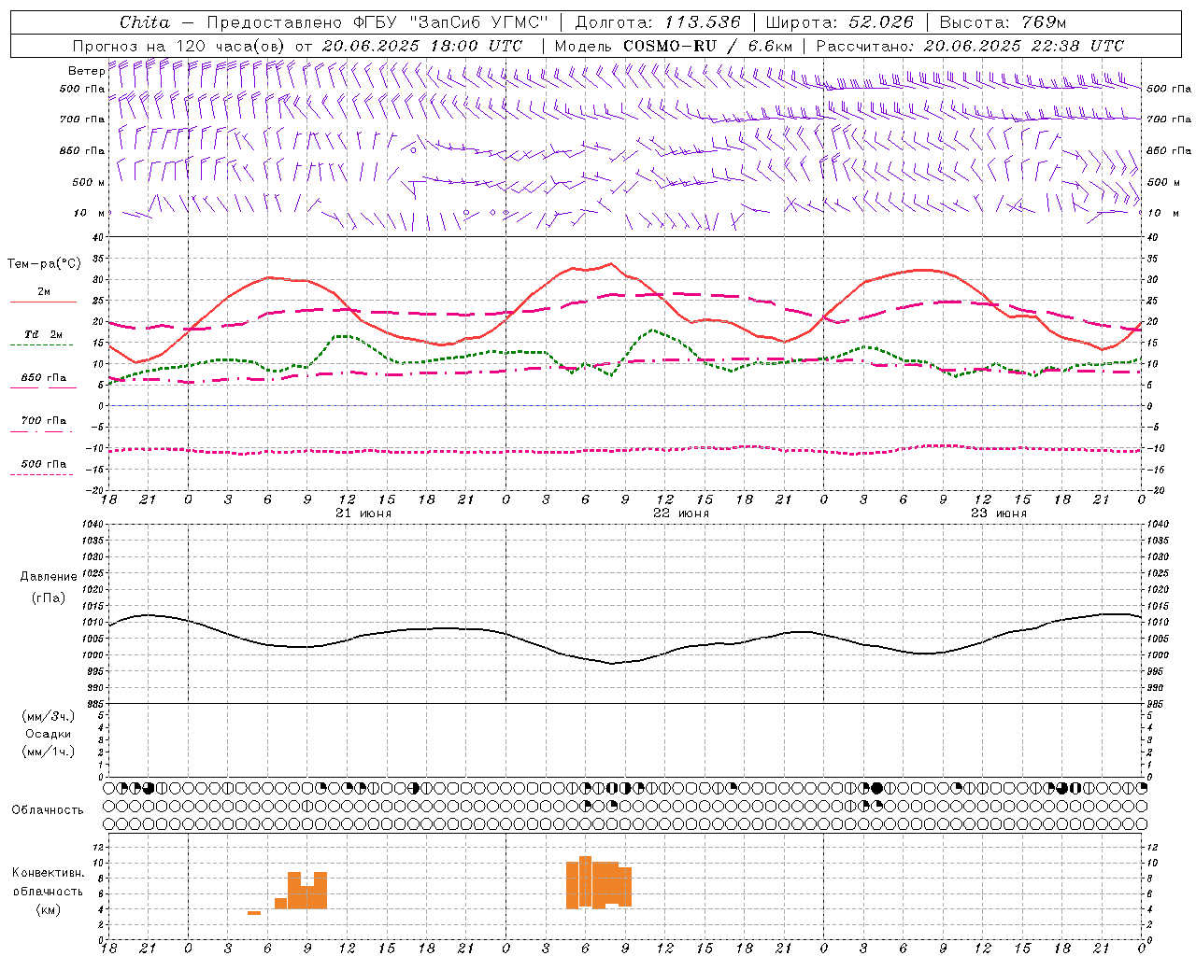This screenshot has height=956, width=1196.
Task: Select the 22 июня date label
Action: click(x=681, y=513)
